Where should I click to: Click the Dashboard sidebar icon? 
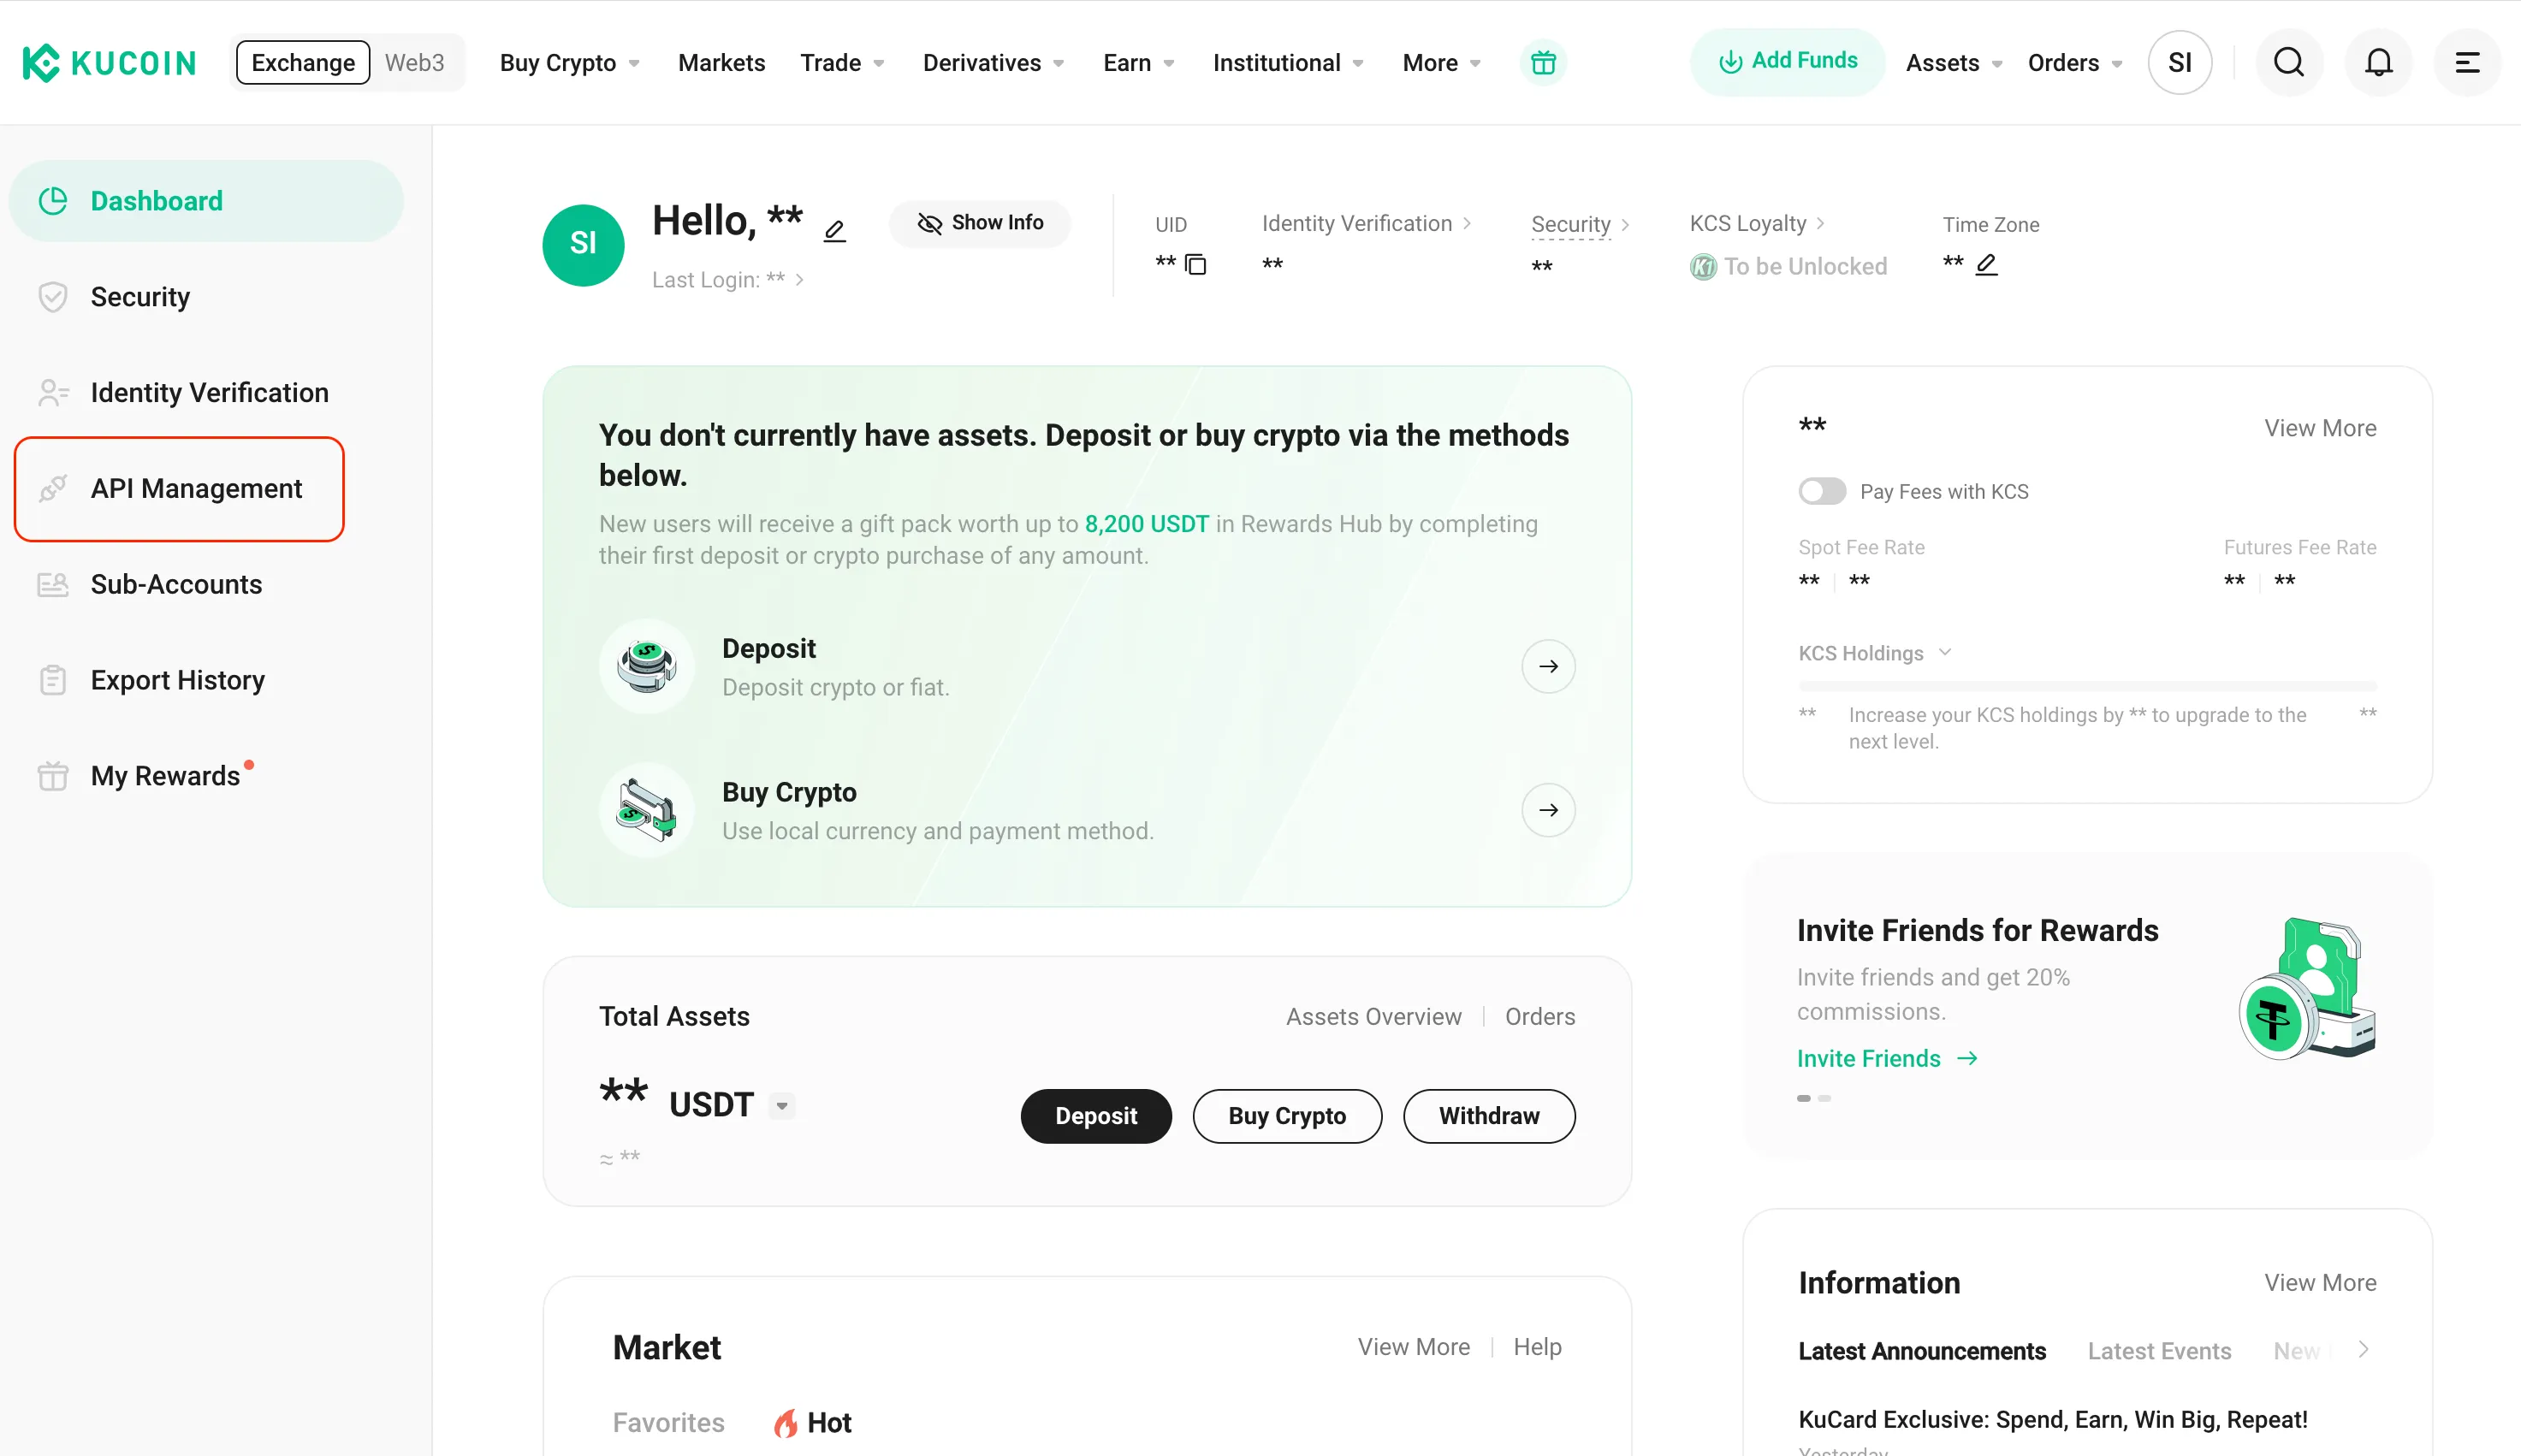pos(53,201)
